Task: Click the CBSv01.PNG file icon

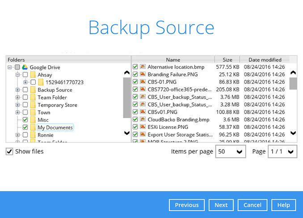Action: pos(143,112)
